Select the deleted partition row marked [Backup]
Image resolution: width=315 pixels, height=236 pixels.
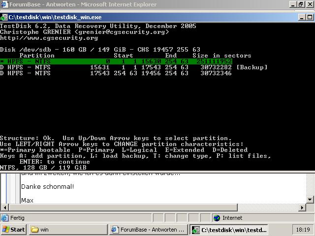click(x=133, y=67)
